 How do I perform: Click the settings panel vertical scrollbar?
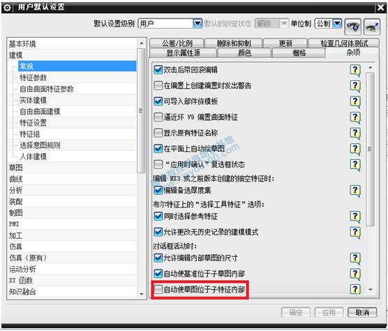(x=370, y=149)
